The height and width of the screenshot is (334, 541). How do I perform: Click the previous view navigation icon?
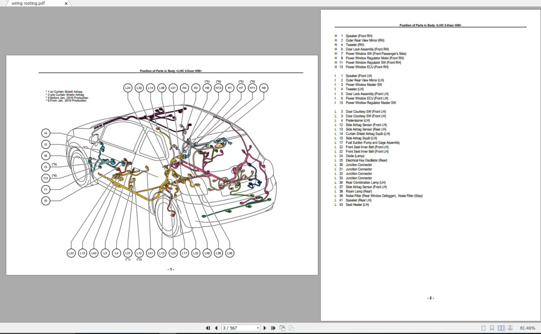pyautogui.click(x=282, y=328)
